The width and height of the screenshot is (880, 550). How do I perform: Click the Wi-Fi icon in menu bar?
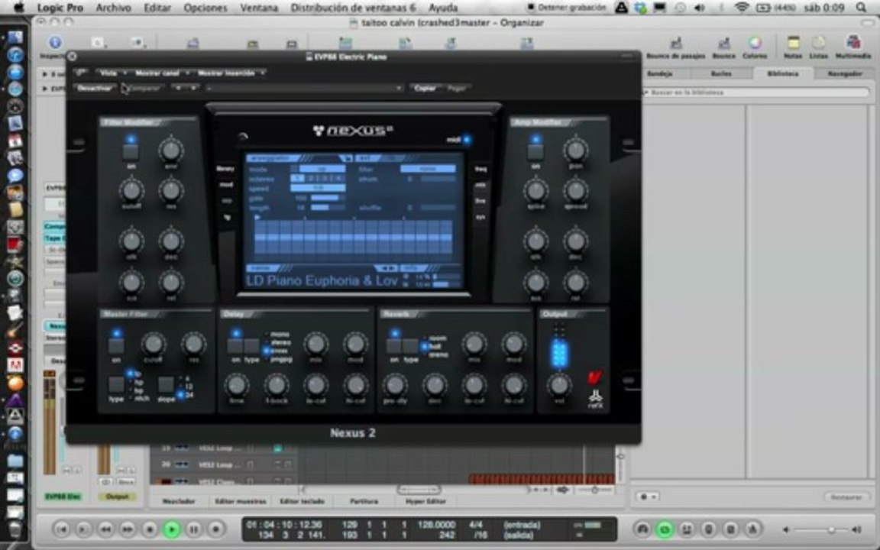[x=742, y=8]
